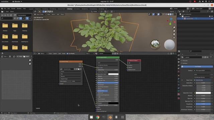Hide the Leaves.006 object with its eye icon

coord(212,19)
